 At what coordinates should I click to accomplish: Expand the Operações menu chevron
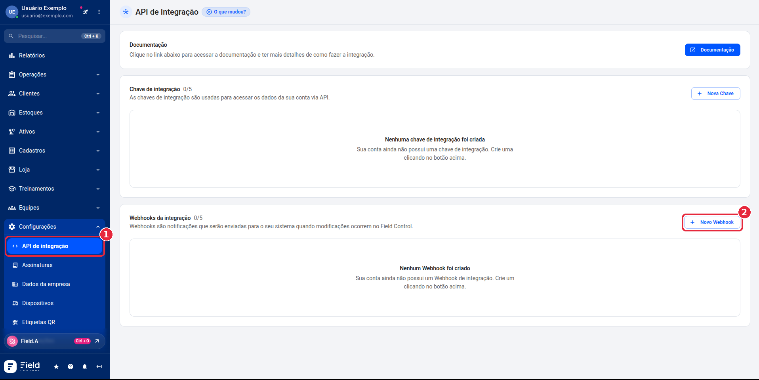(x=98, y=74)
